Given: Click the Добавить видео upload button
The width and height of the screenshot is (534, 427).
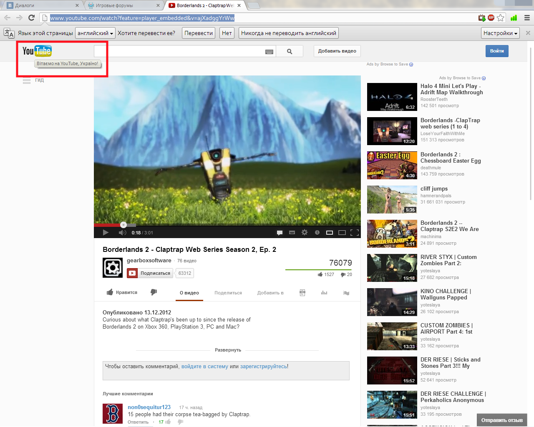Looking at the screenshot, I should (x=337, y=51).
